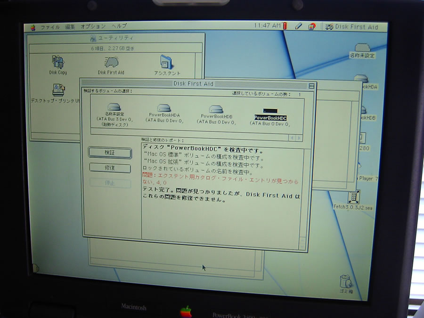Click the clock showing 11:47 AM
This screenshot has width=424, height=318.
tap(268, 25)
